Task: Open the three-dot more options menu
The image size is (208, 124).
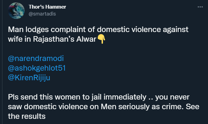Action: point(200,7)
